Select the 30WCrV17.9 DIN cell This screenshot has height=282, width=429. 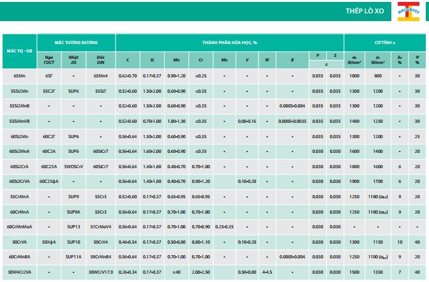101,272
